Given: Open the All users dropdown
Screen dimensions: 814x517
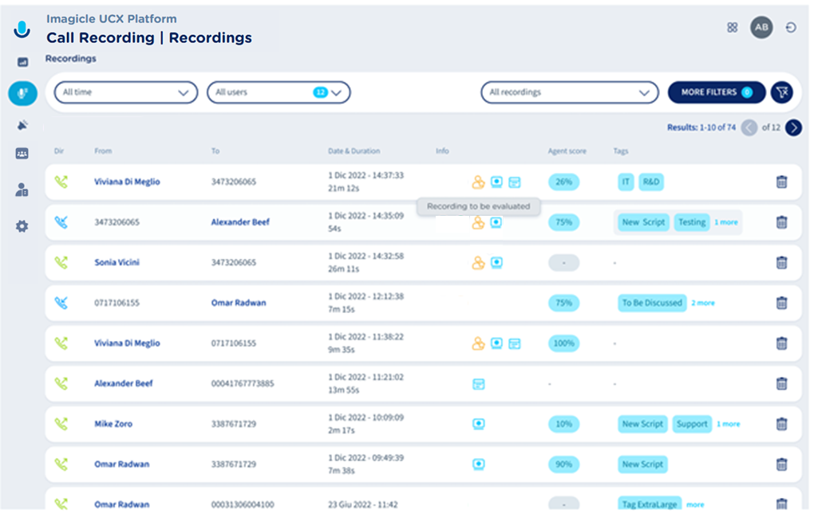Looking at the screenshot, I should [x=279, y=92].
